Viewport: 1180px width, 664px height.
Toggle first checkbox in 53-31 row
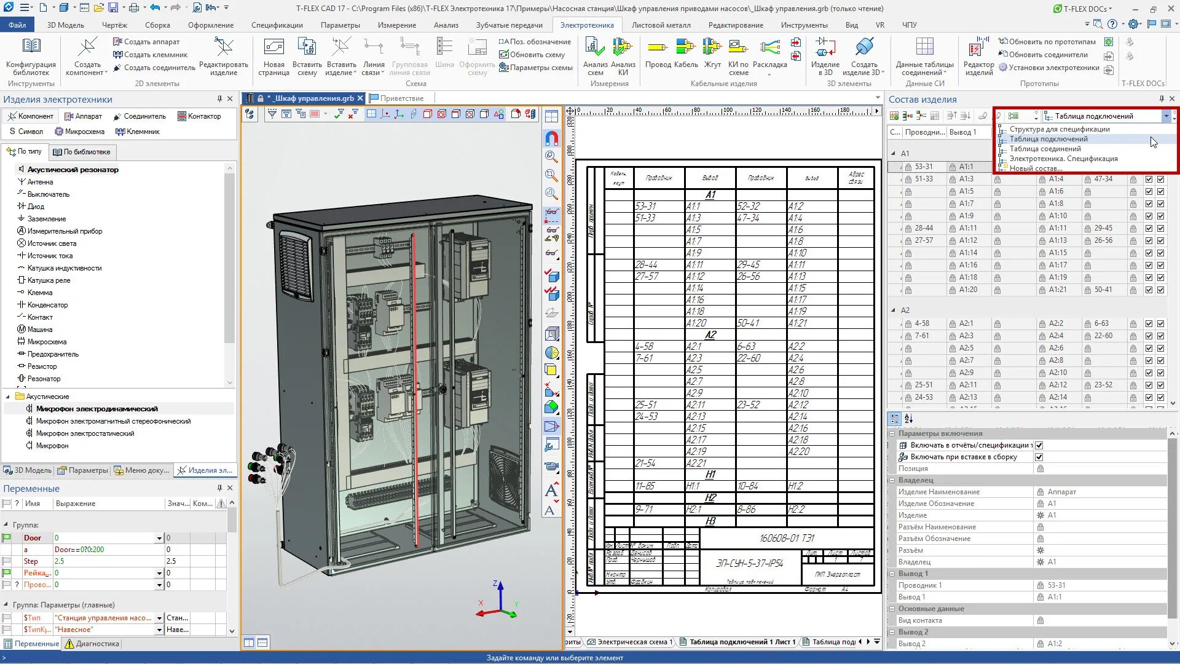(1149, 167)
